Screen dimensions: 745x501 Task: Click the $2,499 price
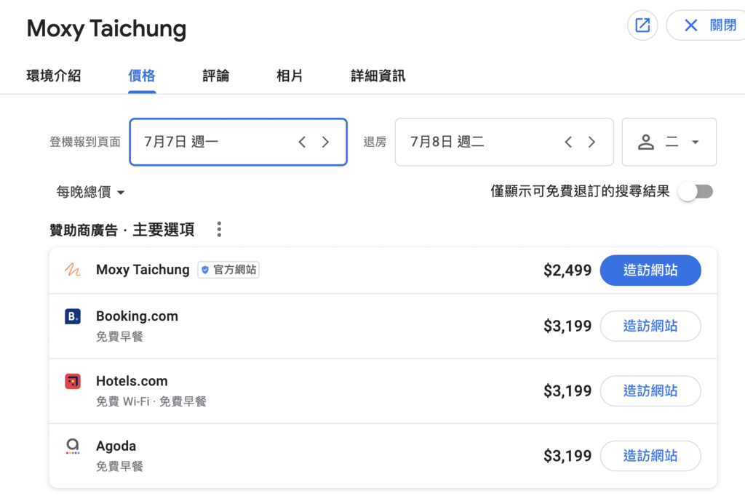(567, 270)
